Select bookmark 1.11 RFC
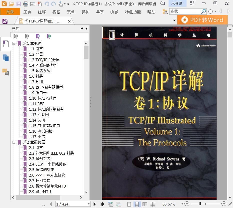The width and height of the screenshot is (233, 208). coord(36,104)
